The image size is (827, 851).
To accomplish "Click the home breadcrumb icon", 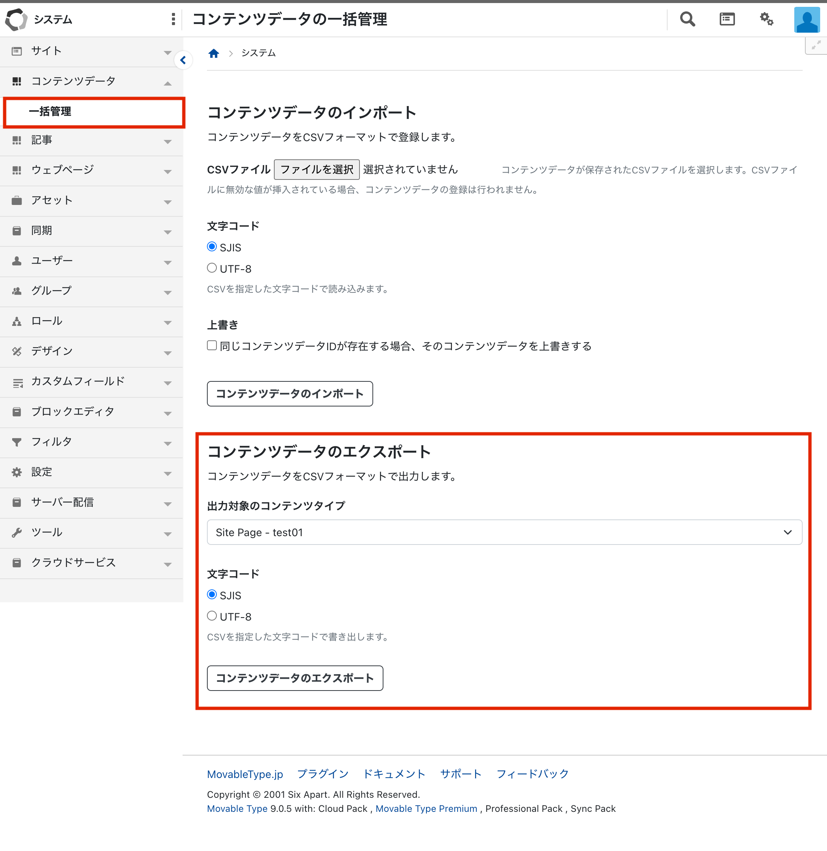I will tap(214, 53).
